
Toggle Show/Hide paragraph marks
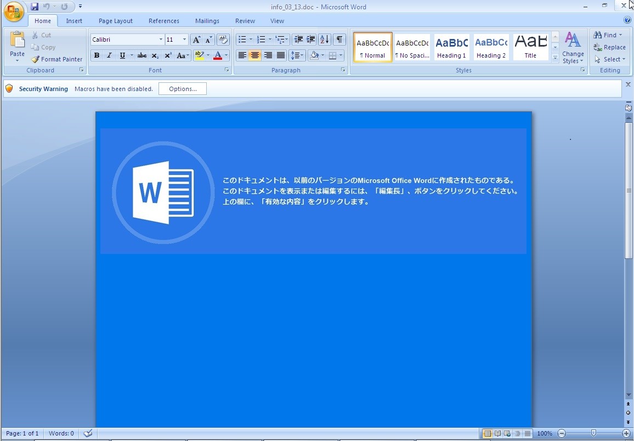(339, 39)
